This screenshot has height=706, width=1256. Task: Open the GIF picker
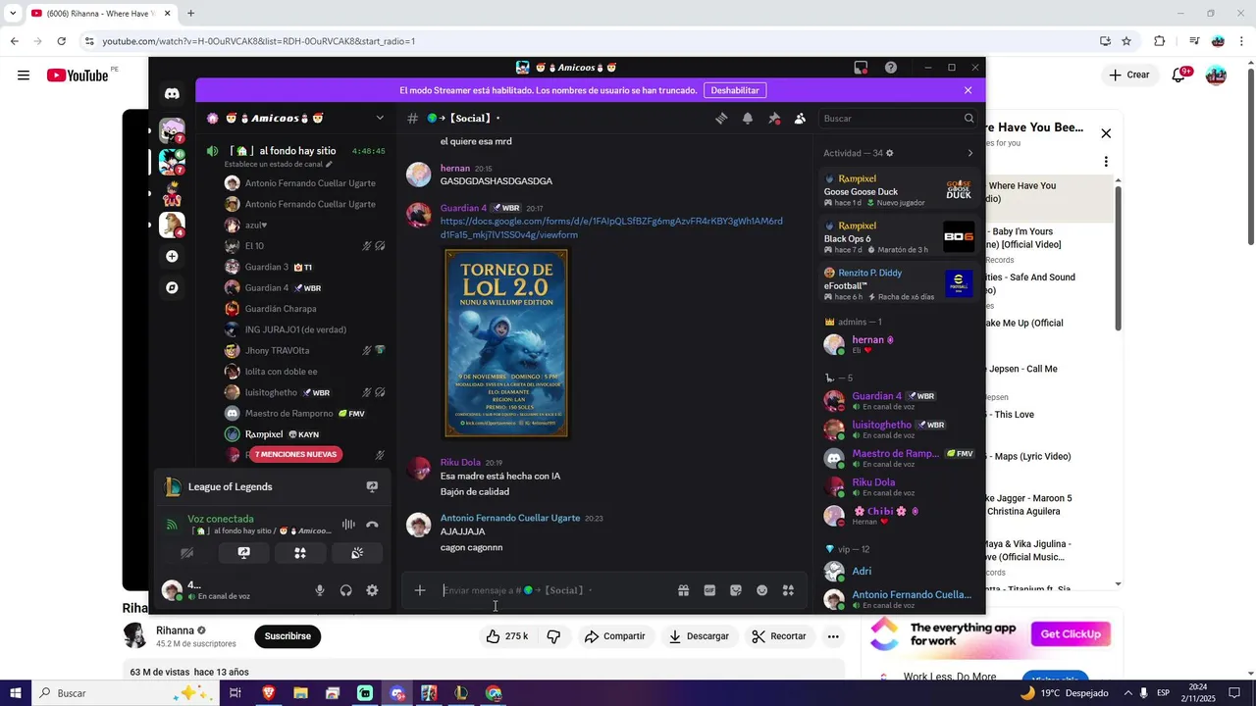(709, 590)
